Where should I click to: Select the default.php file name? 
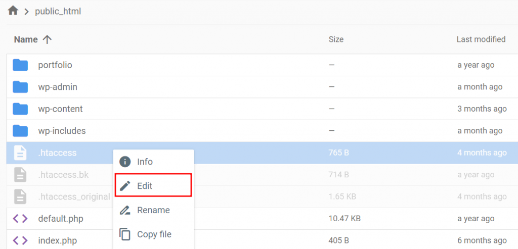point(60,219)
